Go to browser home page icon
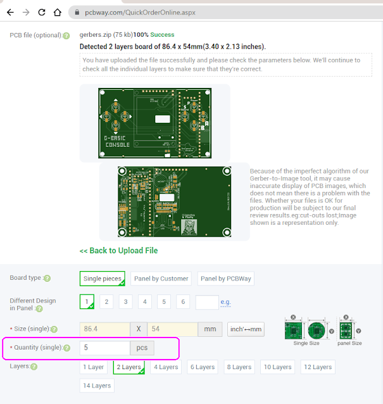383x404 pixels. tap(58, 13)
